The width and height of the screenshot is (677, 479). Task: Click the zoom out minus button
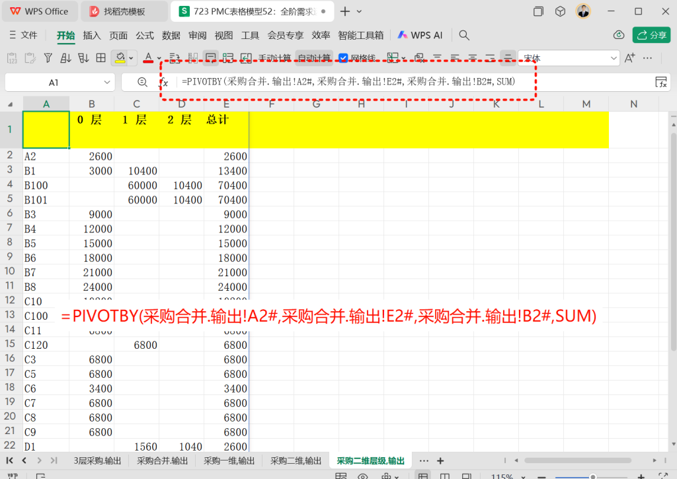(542, 477)
